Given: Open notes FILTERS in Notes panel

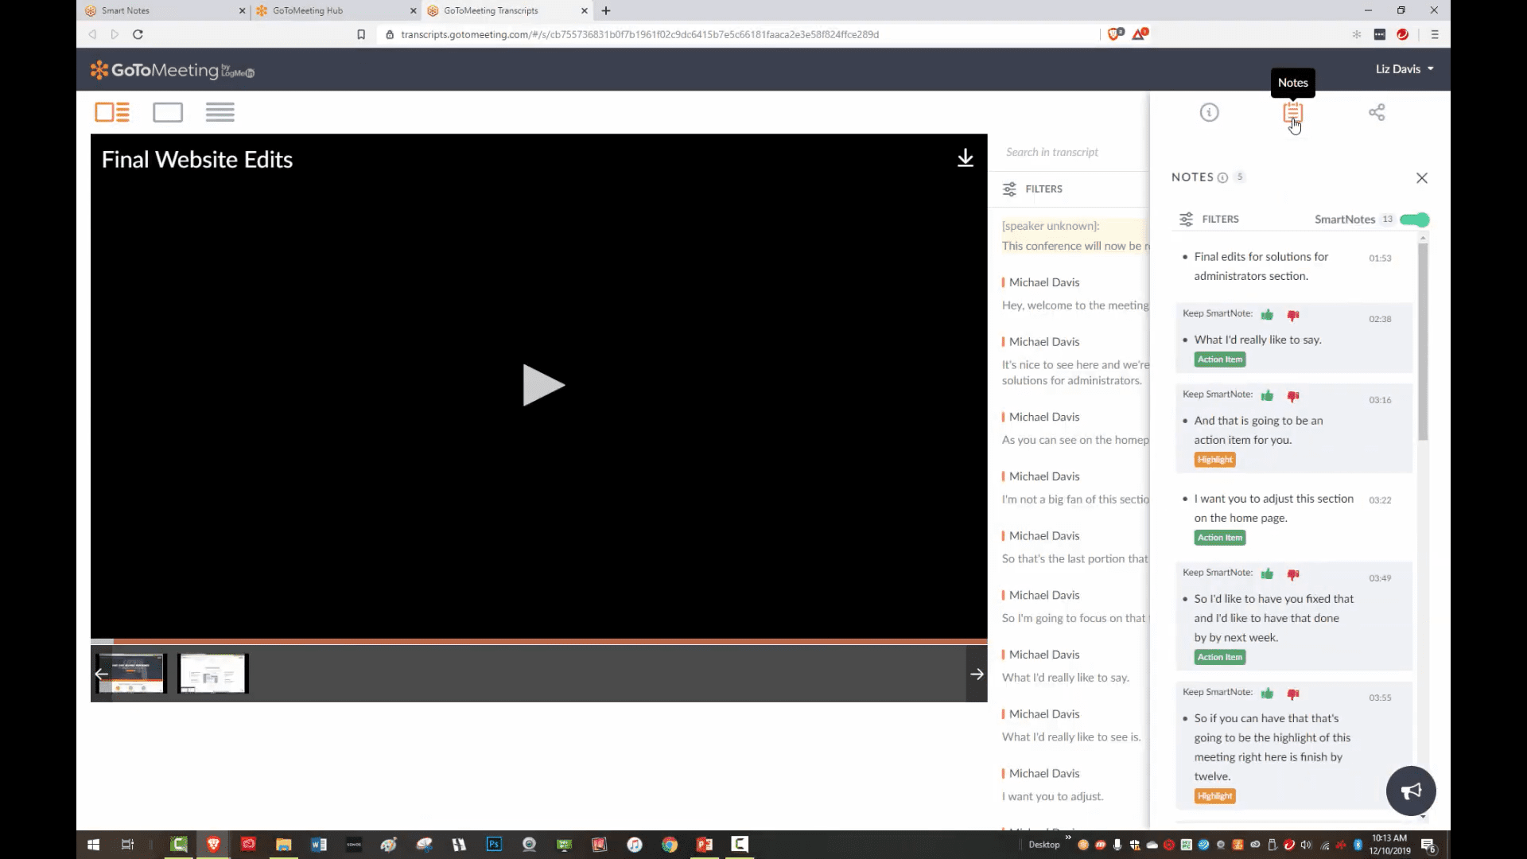Looking at the screenshot, I should click(x=1209, y=219).
